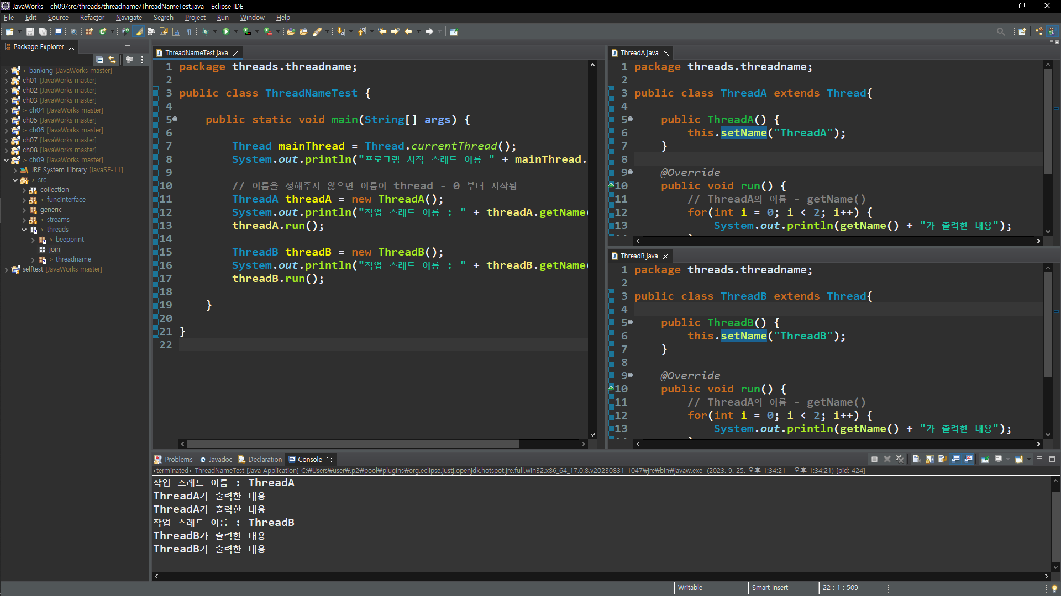Click the Debug bug icon in toolbar
Image resolution: width=1061 pixels, height=596 pixels.
click(x=205, y=32)
